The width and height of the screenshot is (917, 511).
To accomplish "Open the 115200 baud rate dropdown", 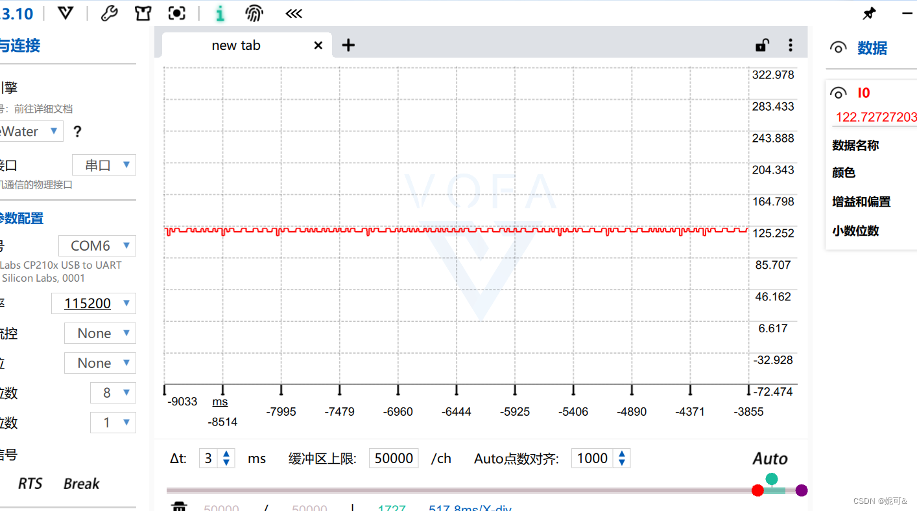I will pos(93,303).
